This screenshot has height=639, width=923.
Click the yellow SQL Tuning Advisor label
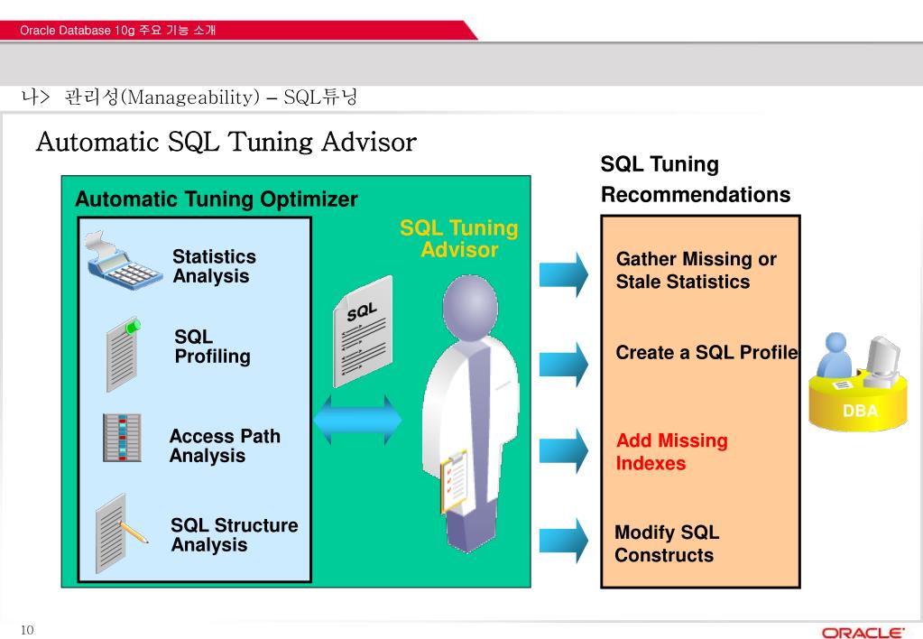pos(459,238)
